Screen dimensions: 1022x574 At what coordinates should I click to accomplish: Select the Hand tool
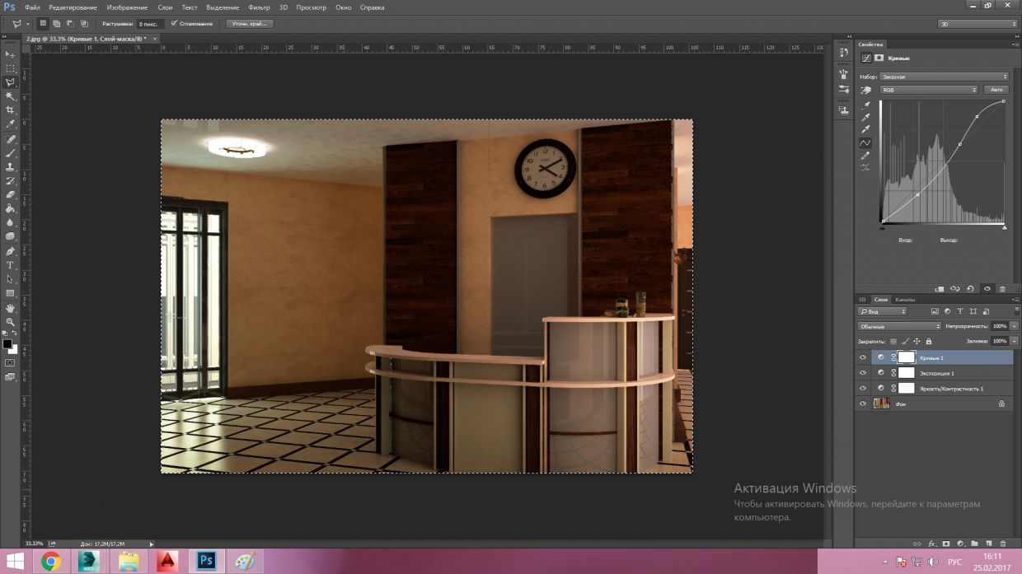tap(11, 307)
